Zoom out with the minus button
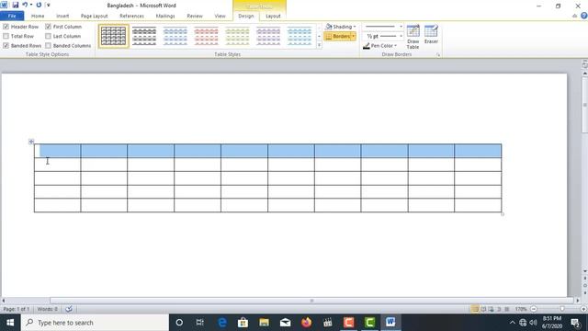 (x=534, y=309)
